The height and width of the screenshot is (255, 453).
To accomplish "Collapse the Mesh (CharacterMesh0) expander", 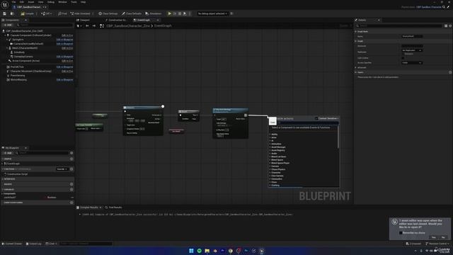I will click(8, 48).
